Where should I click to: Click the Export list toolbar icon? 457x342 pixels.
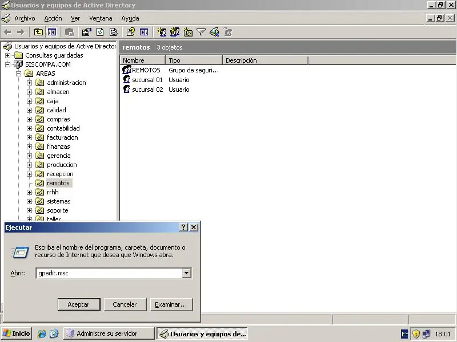(x=113, y=32)
